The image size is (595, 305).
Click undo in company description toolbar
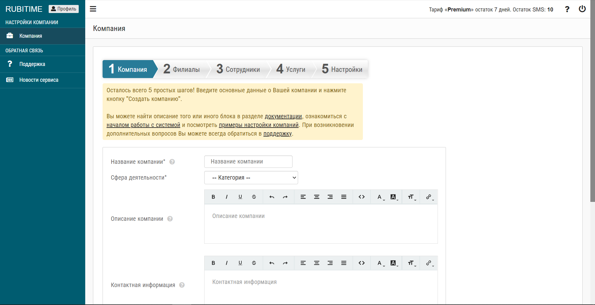coord(272,197)
